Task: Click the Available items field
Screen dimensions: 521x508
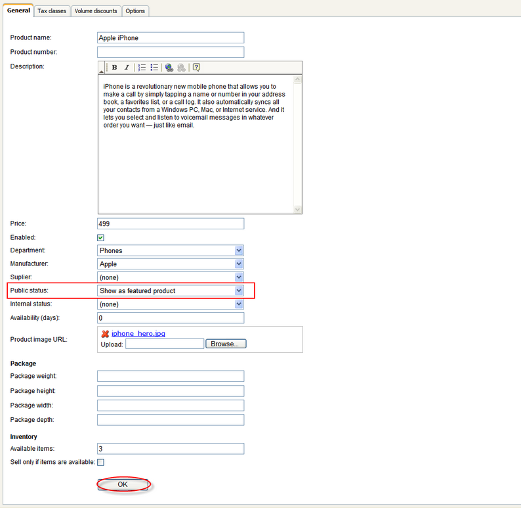Action: point(171,448)
